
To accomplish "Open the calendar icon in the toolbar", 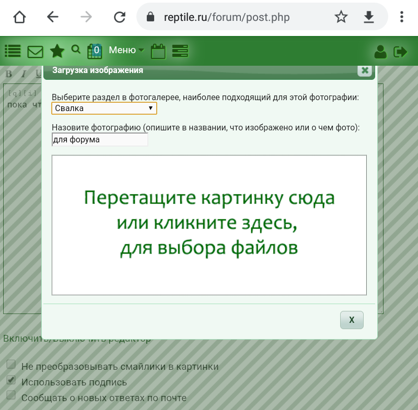I will (x=158, y=51).
